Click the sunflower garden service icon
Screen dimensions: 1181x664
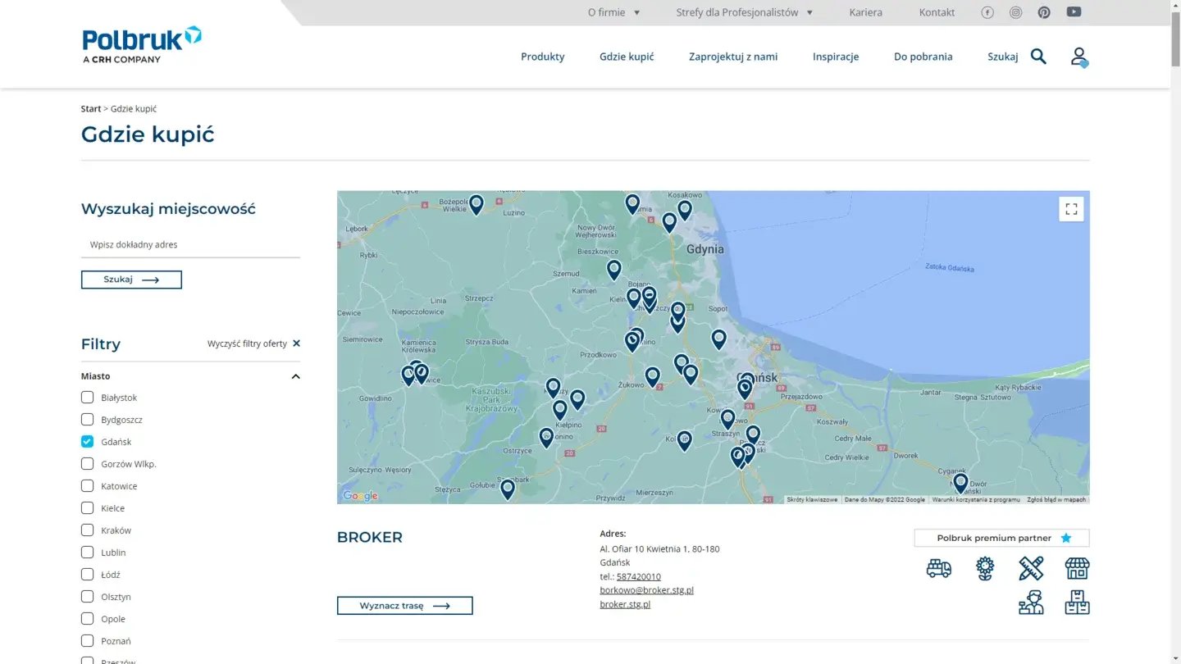[x=985, y=568]
